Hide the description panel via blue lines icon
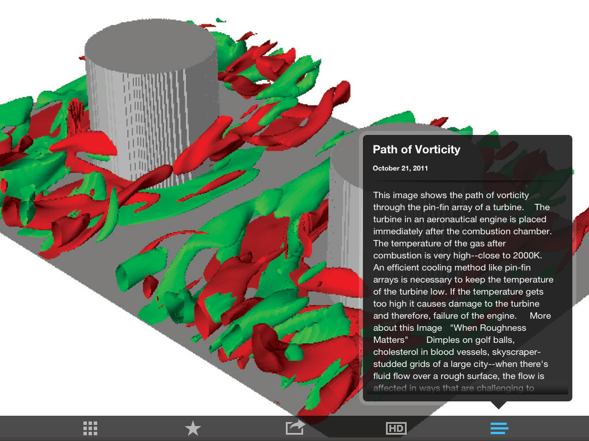Viewport: 589px width, 441px height. click(x=499, y=428)
